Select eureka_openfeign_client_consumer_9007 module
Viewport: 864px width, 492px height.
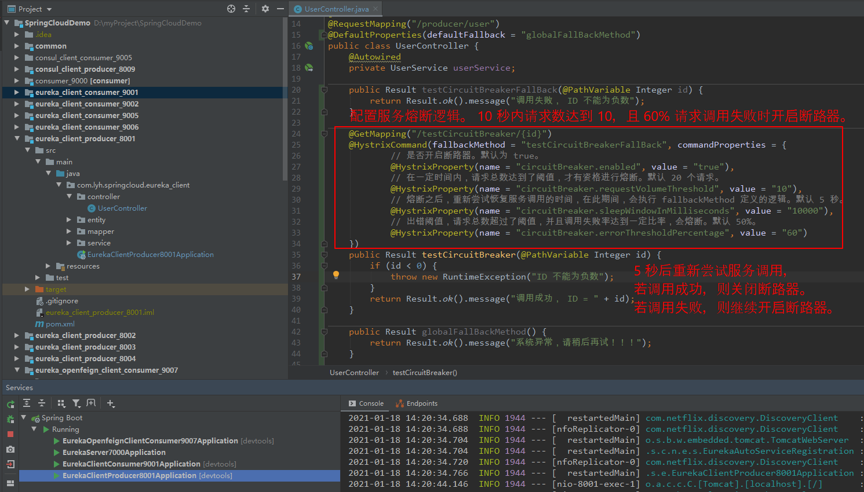[106, 370]
